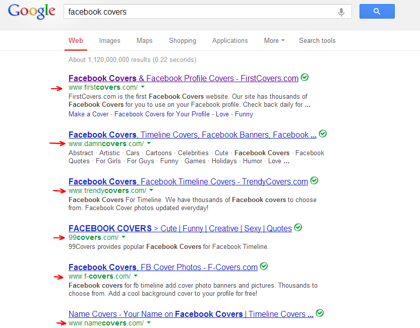
Task: Click the www.firstcovers.com green URL
Action: tap(103, 87)
